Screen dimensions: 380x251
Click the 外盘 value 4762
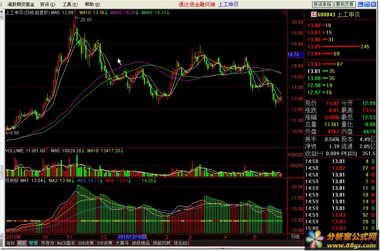tap(333, 132)
